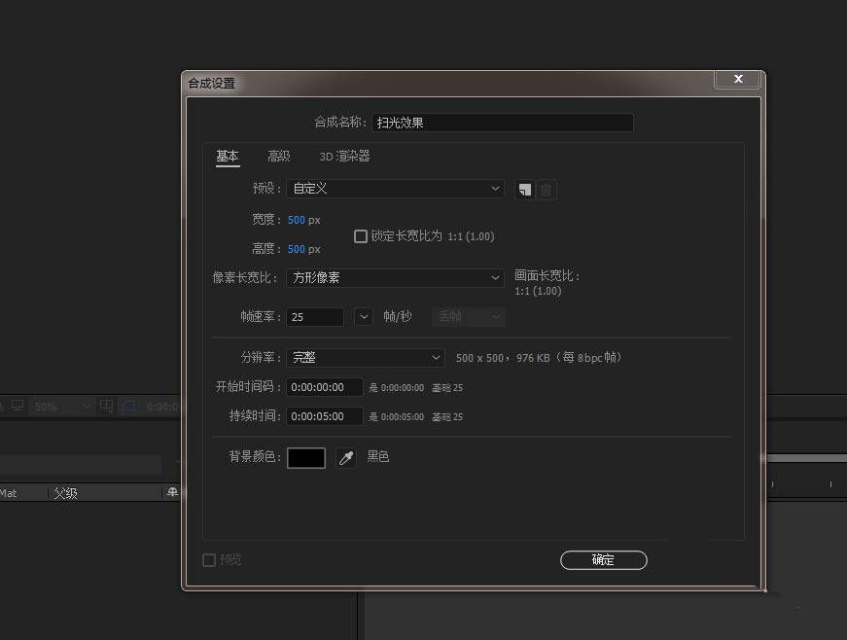
Task: Open the 分辨率 dropdown showing 完整
Action: (x=365, y=357)
